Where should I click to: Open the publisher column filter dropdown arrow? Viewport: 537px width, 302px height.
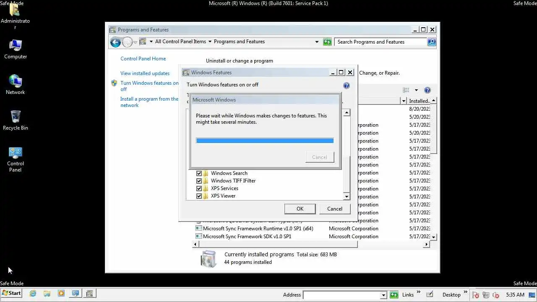404,101
